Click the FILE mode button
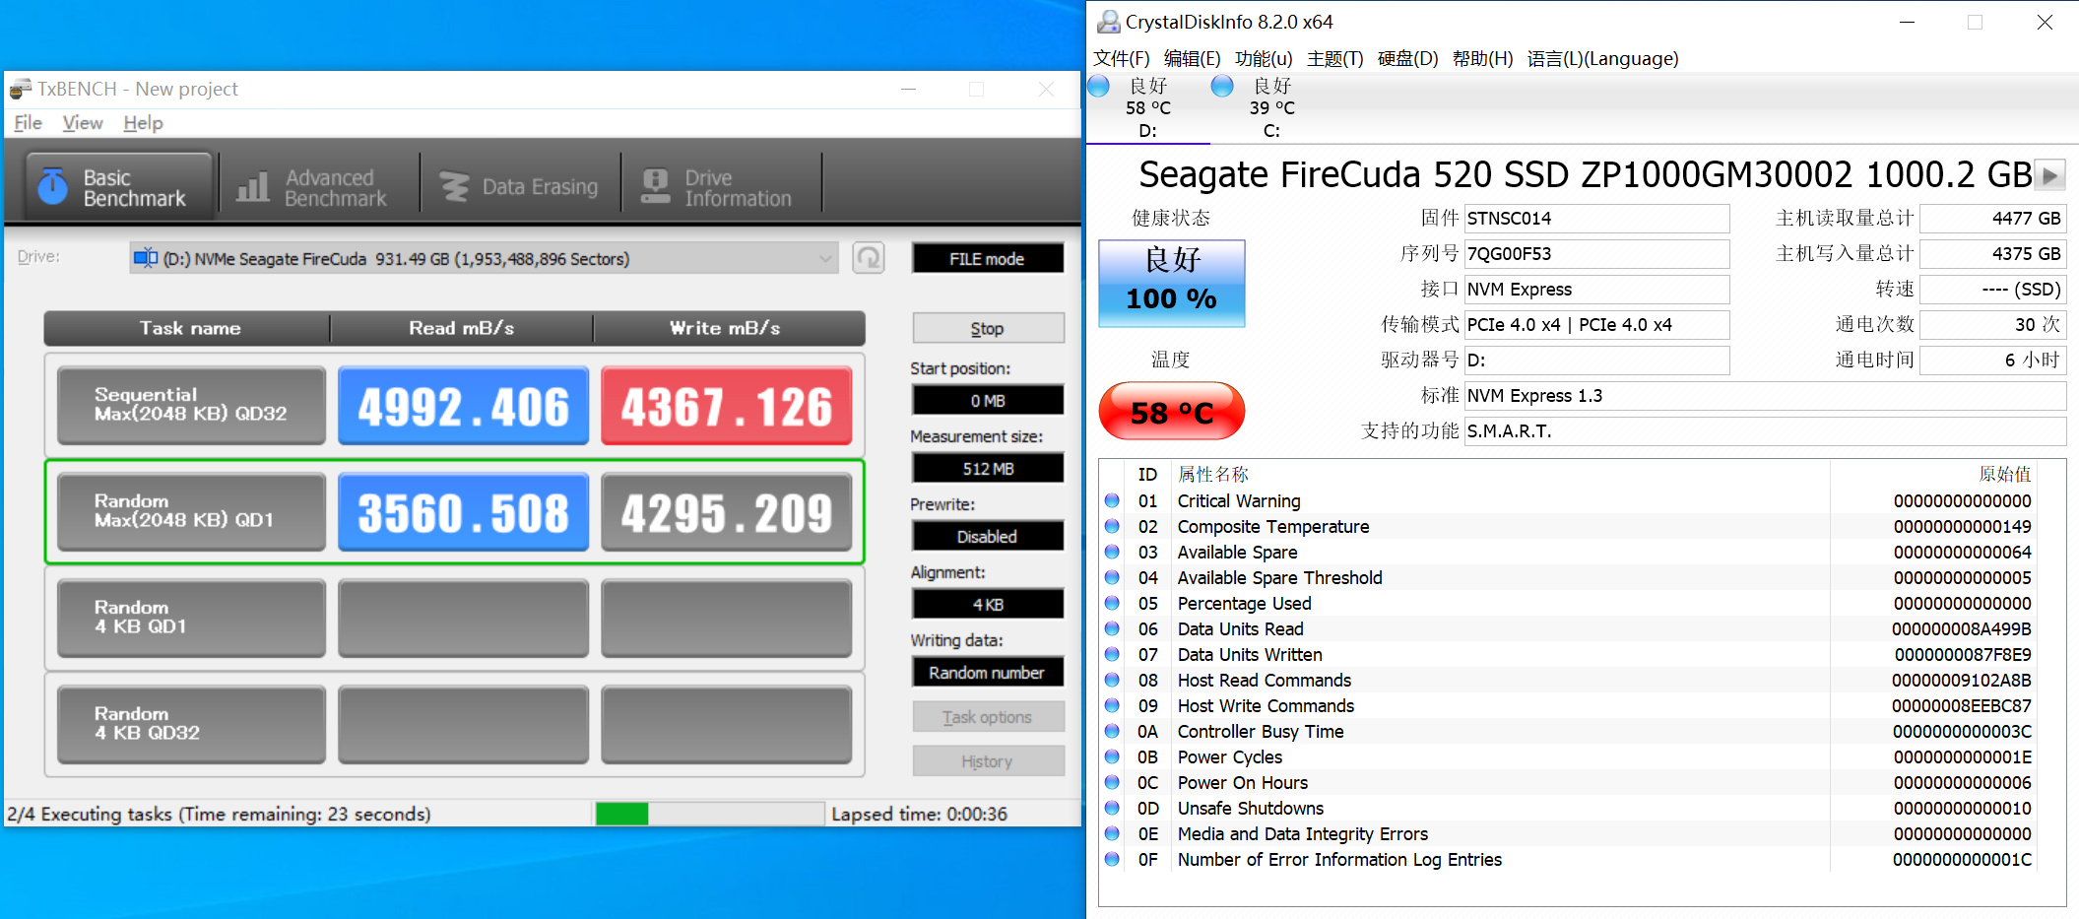The width and height of the screenshot is (2079, 919). (x=988, y=258)
